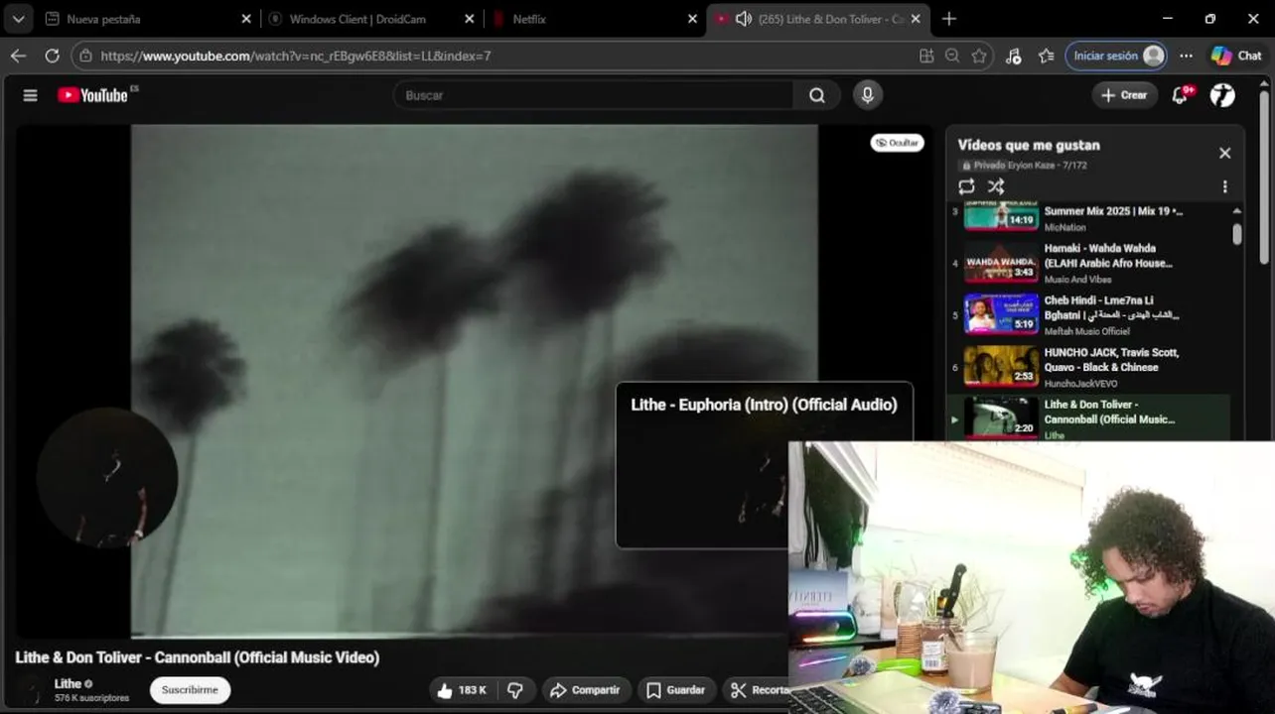Open YouTube notifications bell

(x=1180, y=95)
